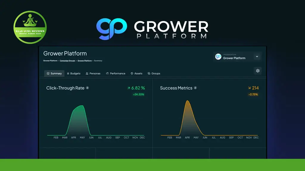The image size is (305, 171).
Task: Click the Personas tab icon
Action: click(x=87, y=74)
